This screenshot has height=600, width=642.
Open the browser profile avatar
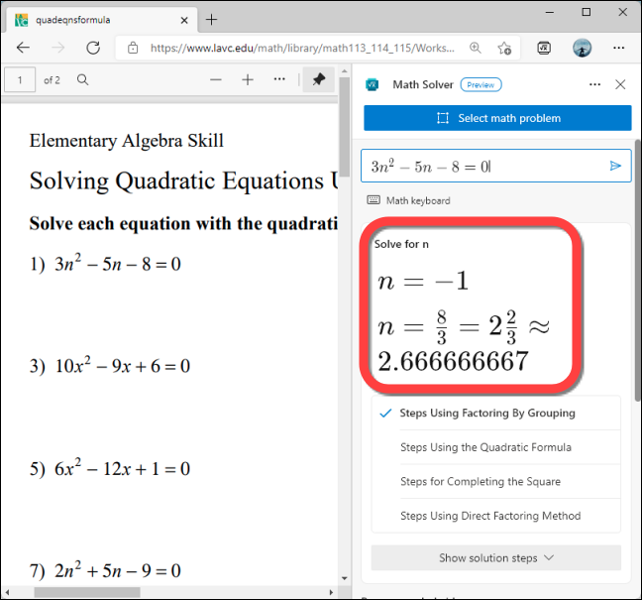coord(582,48)
